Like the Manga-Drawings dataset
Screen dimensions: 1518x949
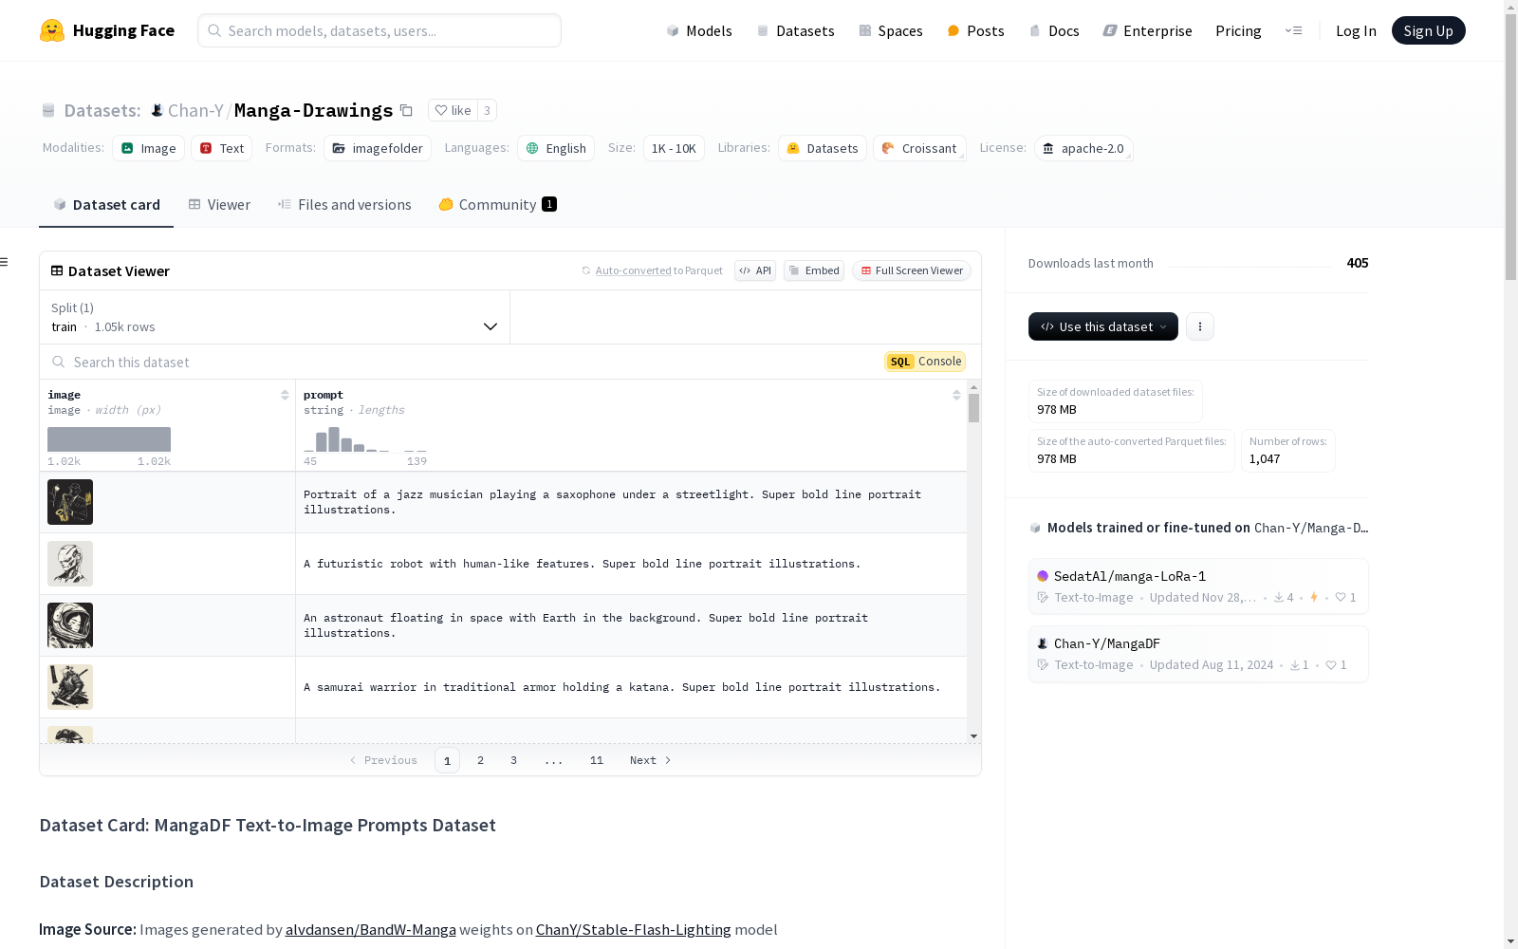453,111
